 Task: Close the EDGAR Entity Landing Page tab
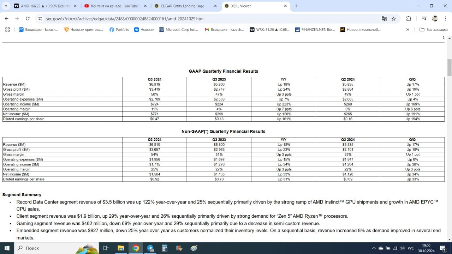(x=215, y=6)
